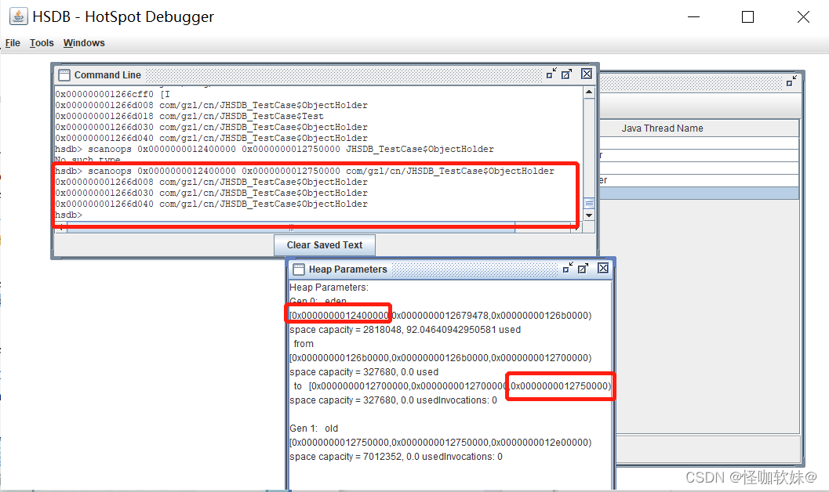Image resolution: width=829 pixels, height=492 pixels.
Task: Click the from-space address range line
Action: point(441,358)
